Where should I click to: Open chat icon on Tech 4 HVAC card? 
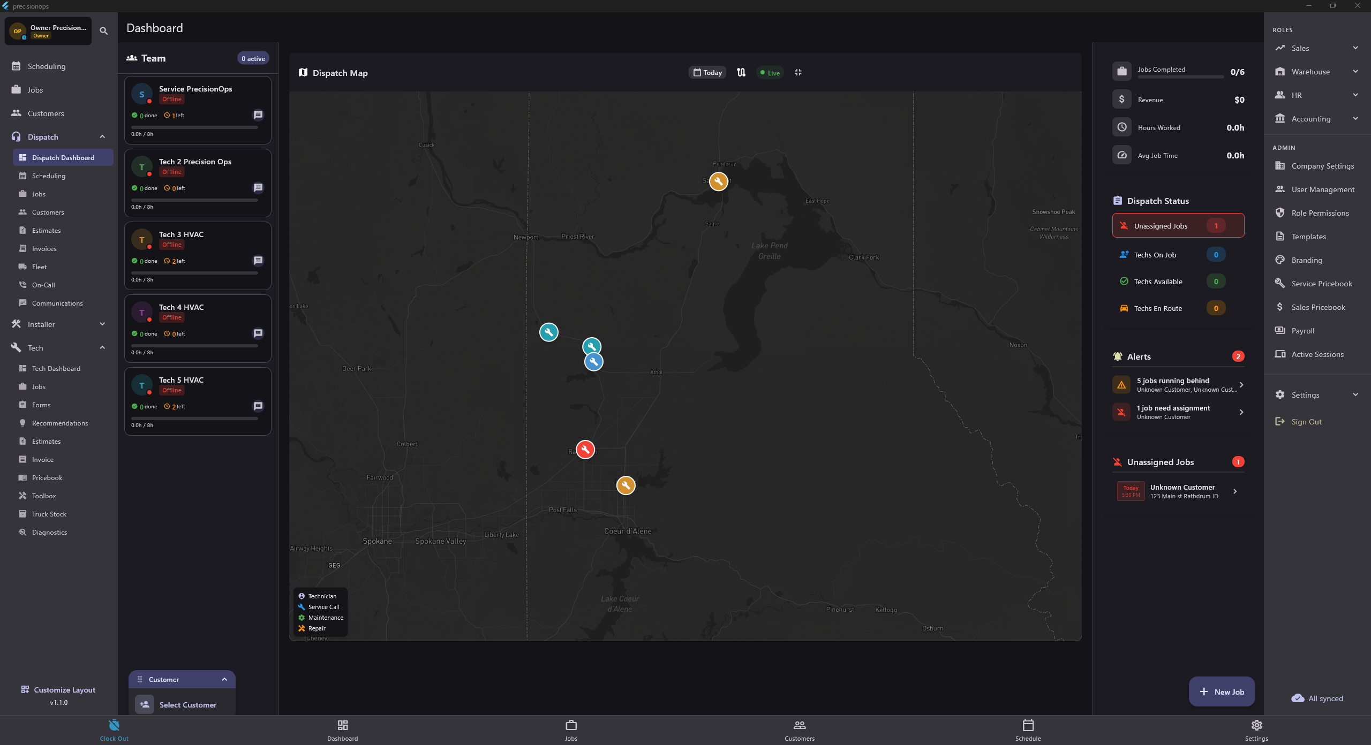coord(258,333)
